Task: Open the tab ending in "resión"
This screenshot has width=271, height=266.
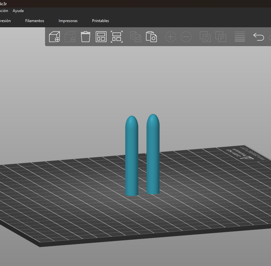Action: coord(6,21)
